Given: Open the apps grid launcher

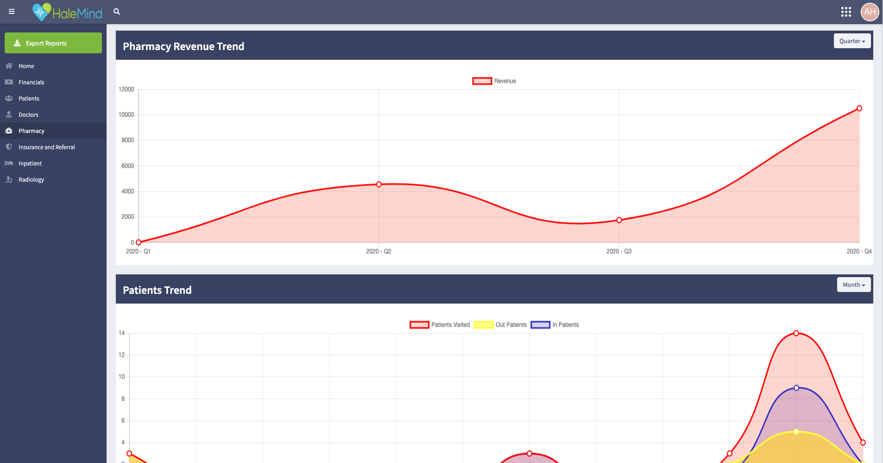Looking at the screenshot, I should click(x=846, y=12).
